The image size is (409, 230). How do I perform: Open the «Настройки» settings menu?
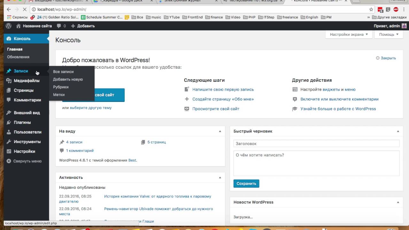pos(26,151)
